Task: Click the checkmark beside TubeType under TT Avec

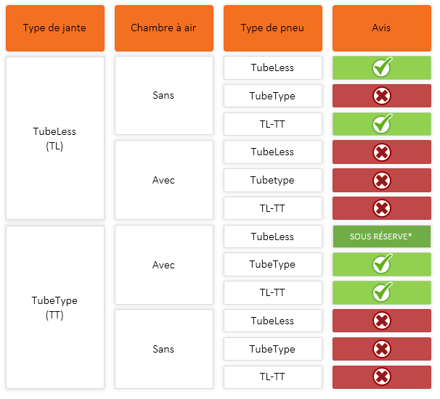Action: [382, 263]
